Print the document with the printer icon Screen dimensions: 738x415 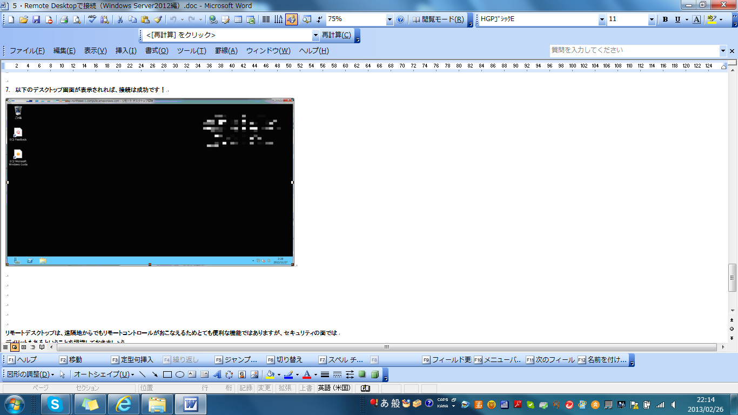pyautogui.click(x=64, y=19)
